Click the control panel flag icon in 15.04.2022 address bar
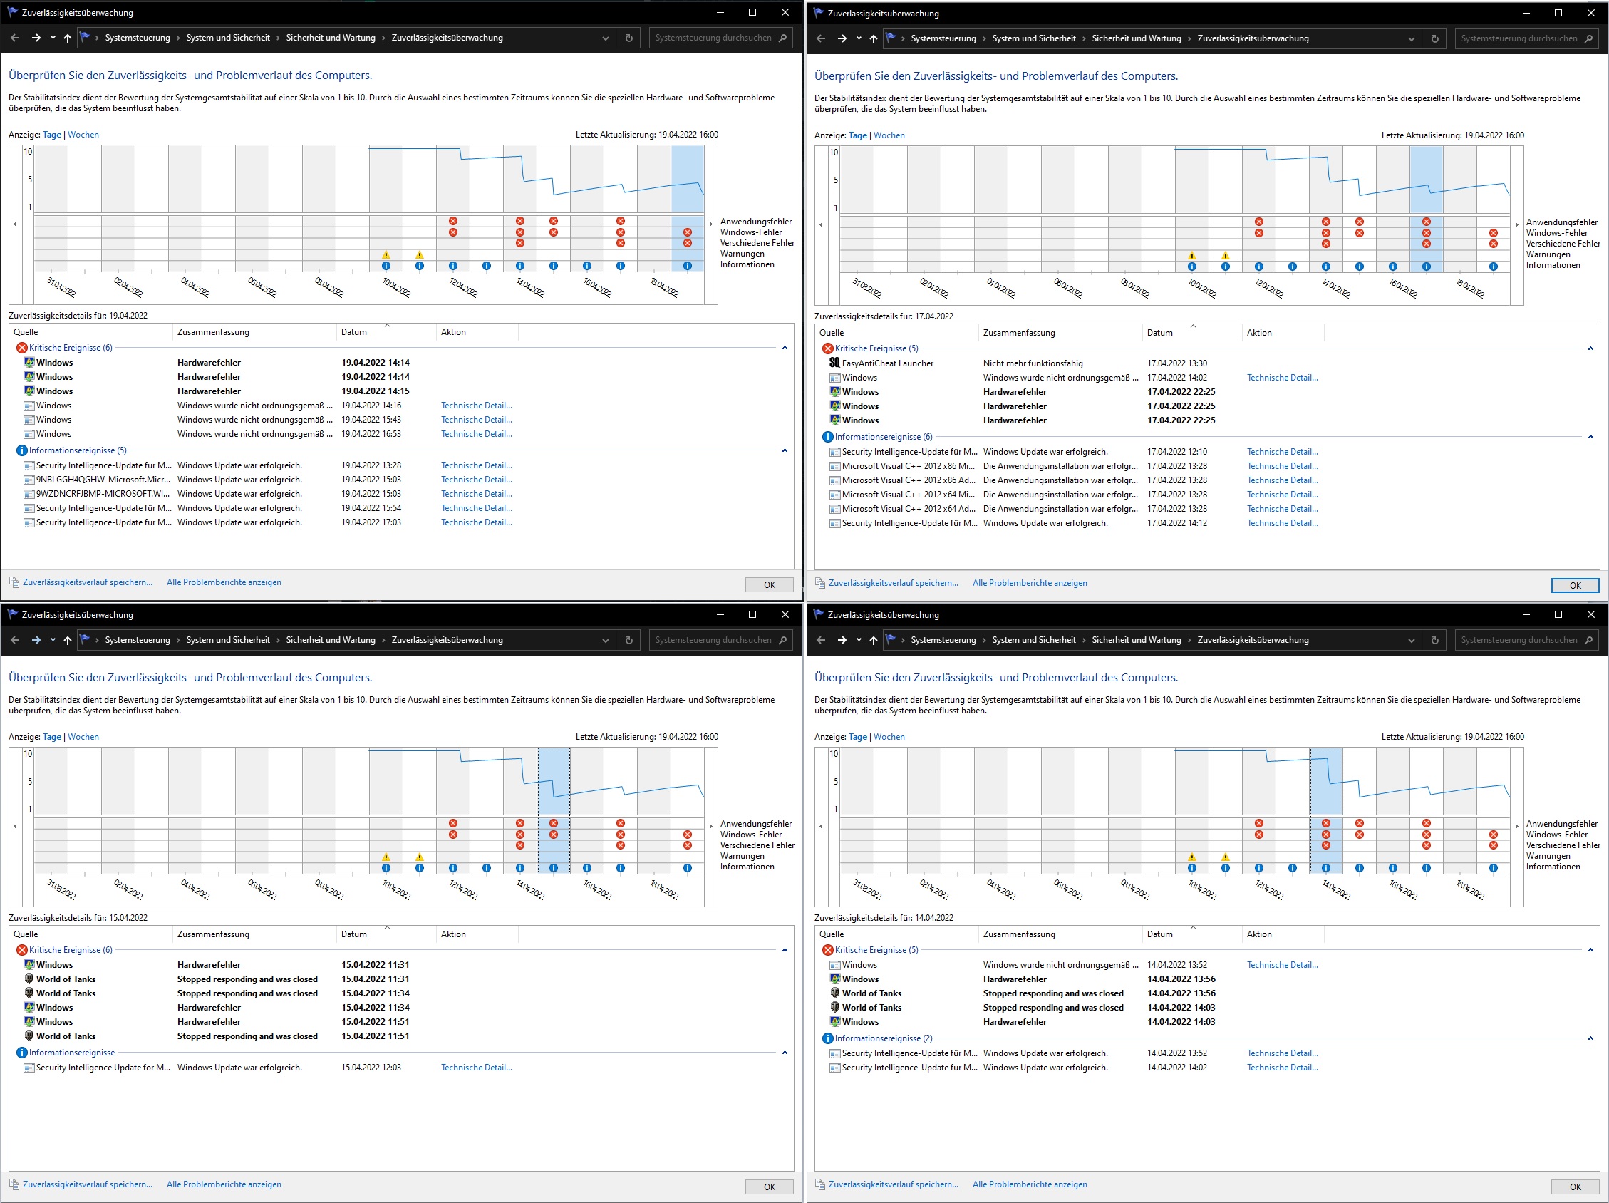This screenshot has width=1609, height=1203. click(x=84, y=640)
